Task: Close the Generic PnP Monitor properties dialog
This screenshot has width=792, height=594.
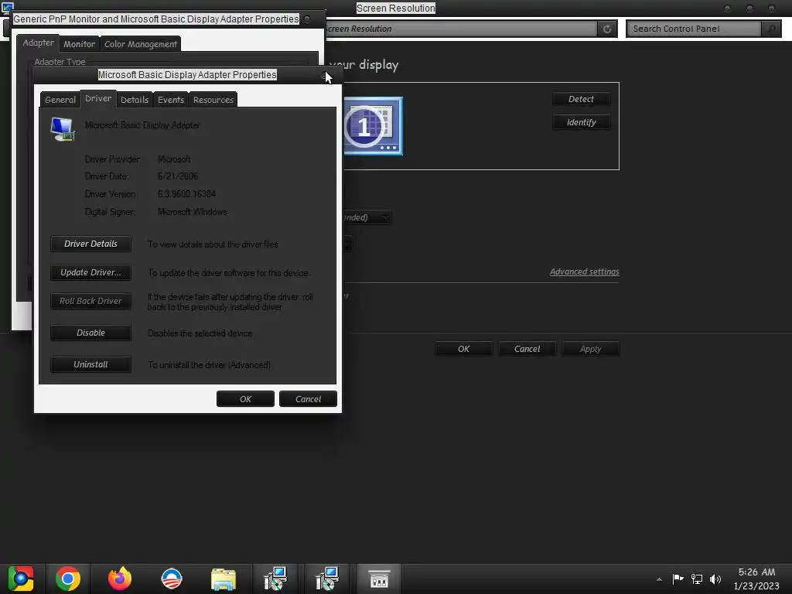Action: (308, 19)
